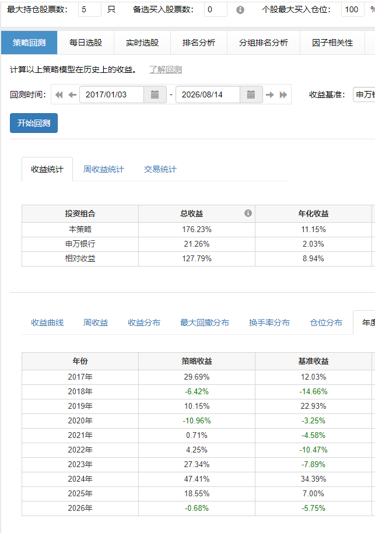This screenshot has height=533, width=375.
Task: Click the 2018年 strategy return -6.42%
Action: pyautogui.click(x=197, y=392)
